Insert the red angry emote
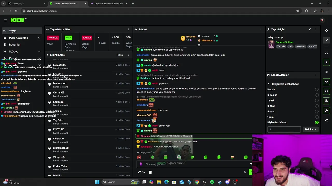This screenshot has width=332, height=186. pyautogui.click(x=139, y=157)
